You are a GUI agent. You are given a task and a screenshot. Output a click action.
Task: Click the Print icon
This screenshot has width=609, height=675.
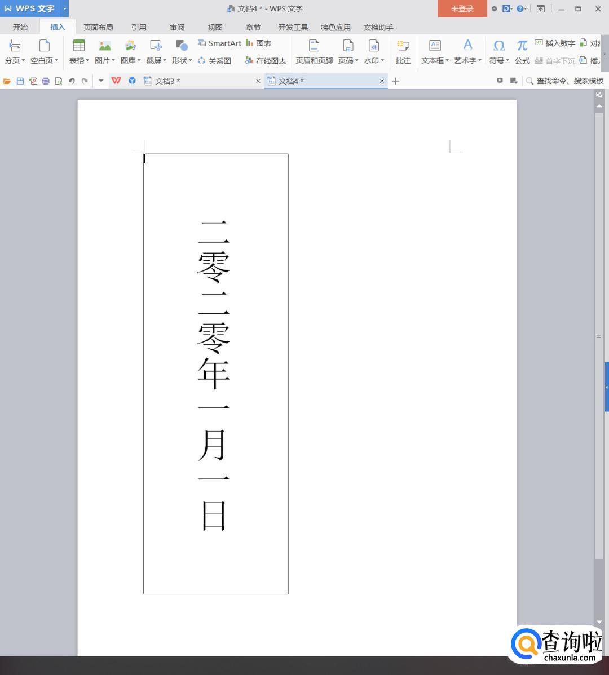pos(46,81)
